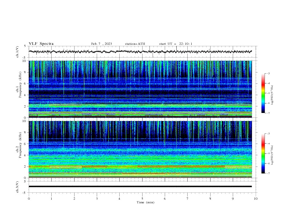Click the "-3" tick on ch.1 colorbar
The width and height of the screenshot is (288, 223).
click(268, 73)
